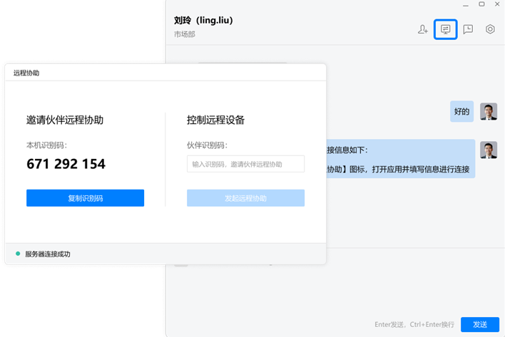Click the 远程协助 dialog title
This screenshot has width=505, height=337.
point(26,73)
